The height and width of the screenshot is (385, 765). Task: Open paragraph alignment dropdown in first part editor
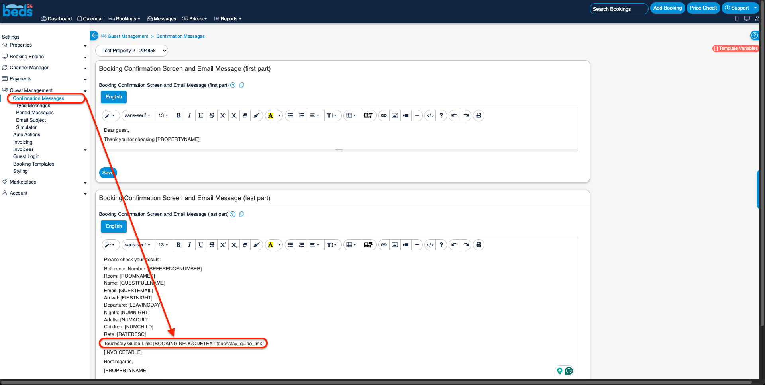[x=315, y=115]
